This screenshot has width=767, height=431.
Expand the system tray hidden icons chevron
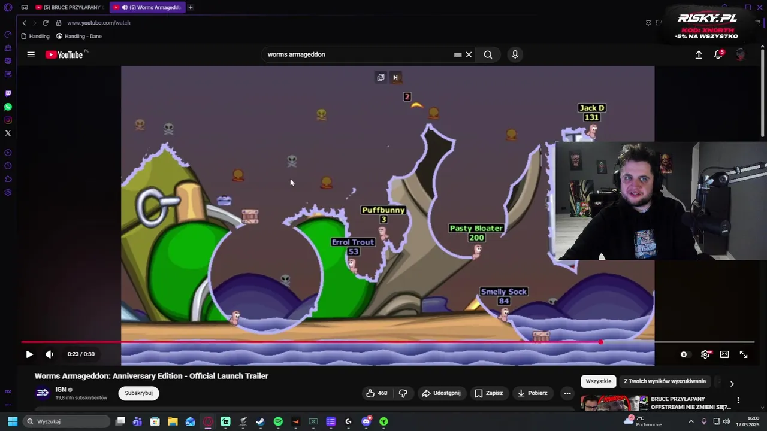pos(691,421)
